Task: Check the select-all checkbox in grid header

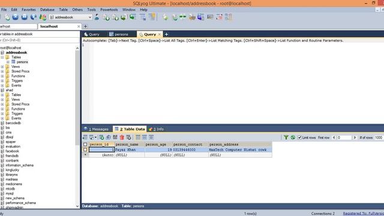Action: pos(85,145)
